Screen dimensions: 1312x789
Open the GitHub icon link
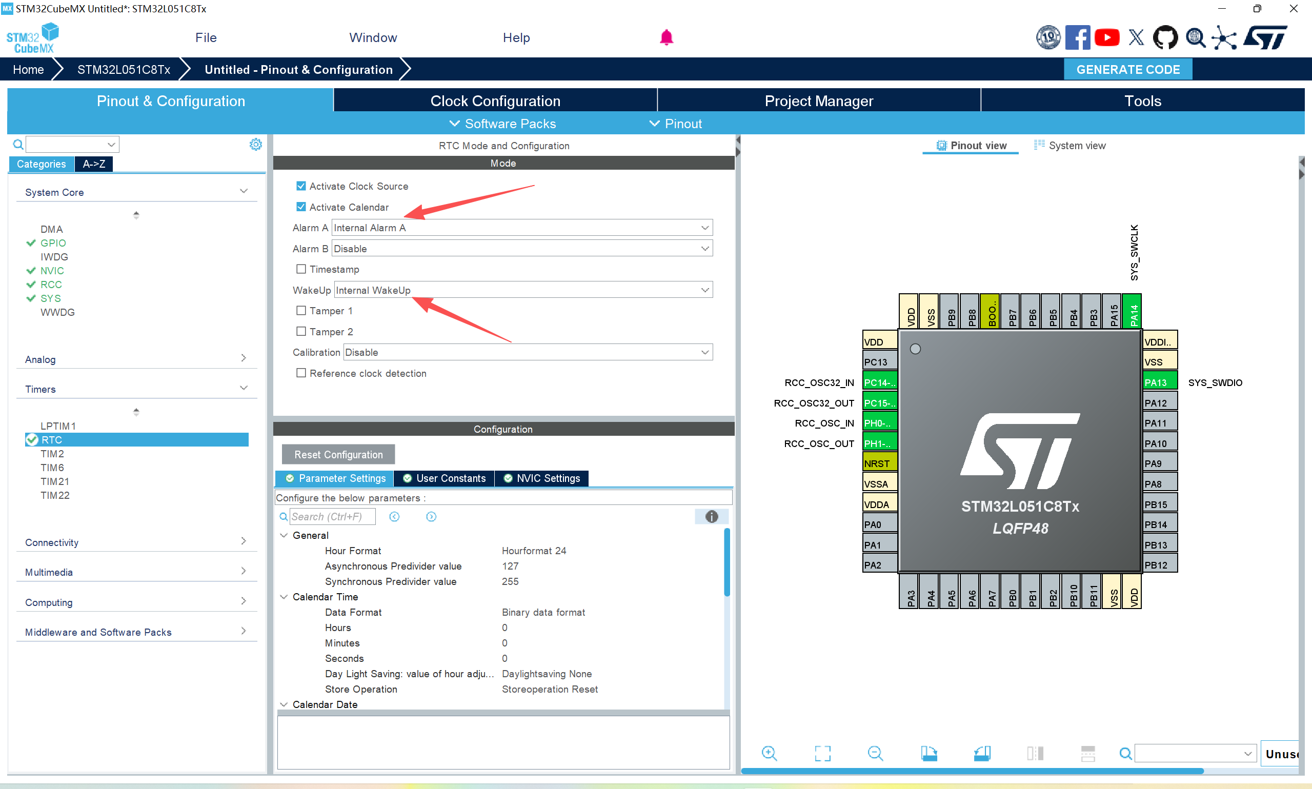(1165, 38)
